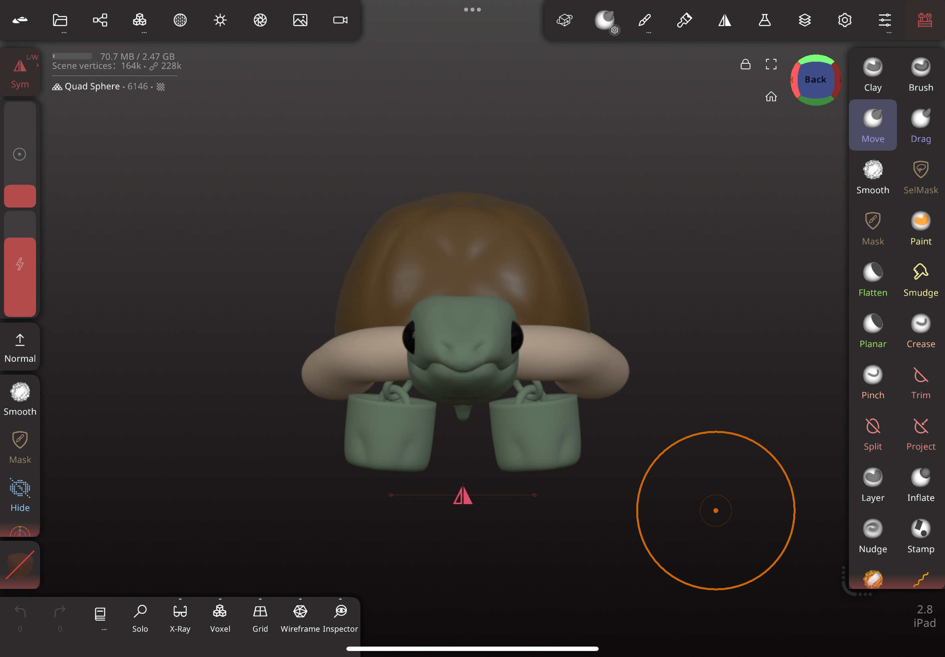The image size is (945, 657).
Task: Adjust the brush radius slider
Action: 20,154
